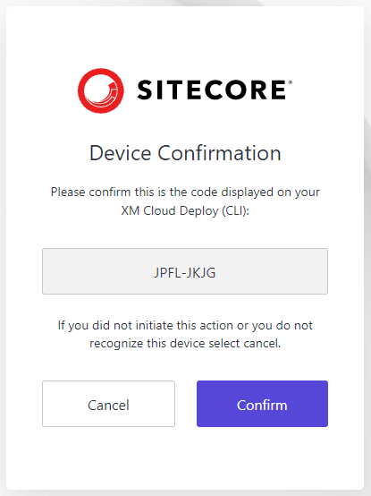371x496 pixels.
Task: Click the word "Device" in the heading
Action: pos(121,153)
